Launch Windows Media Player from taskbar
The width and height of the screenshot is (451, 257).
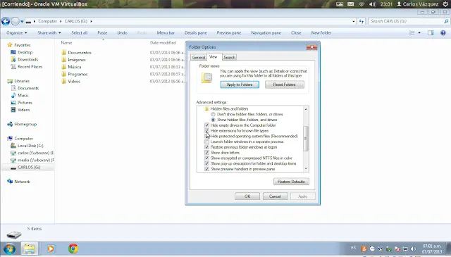(51, 249)
